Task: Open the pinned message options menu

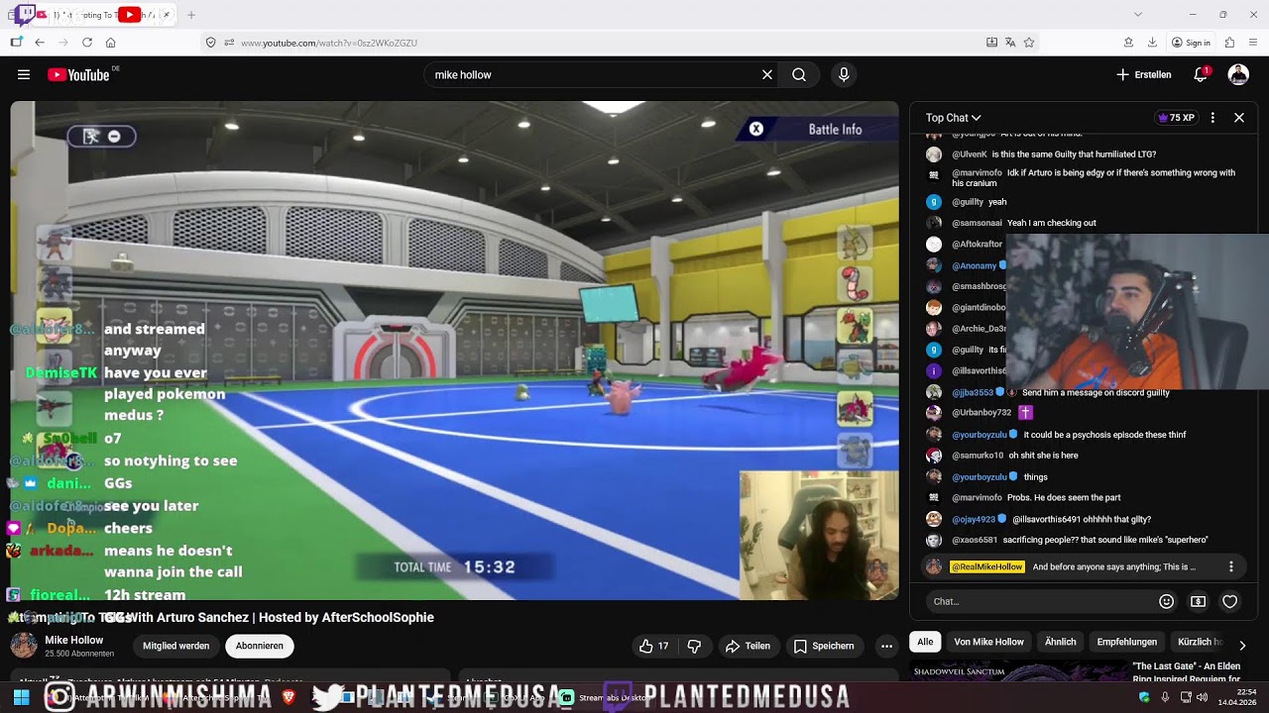Action: pos(1231,567)
